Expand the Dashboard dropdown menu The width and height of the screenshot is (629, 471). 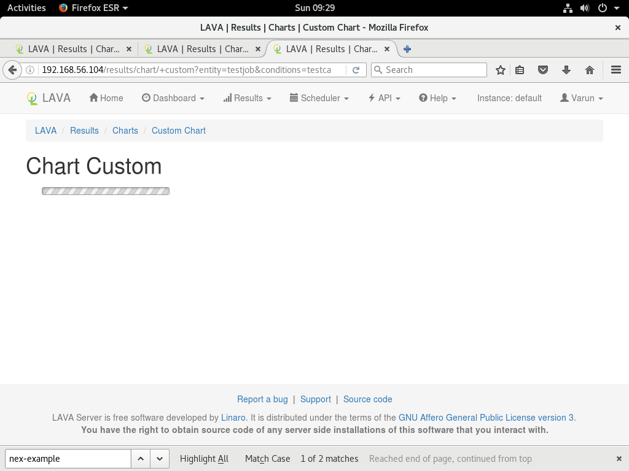point(173,98)
